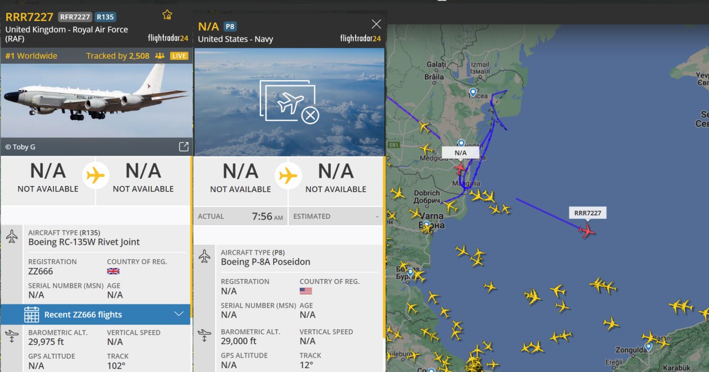The image size is (709, 372).
Task: Click the calendar icon beside Recent ZZ666 flights
Action: click(x=32, y=314)
